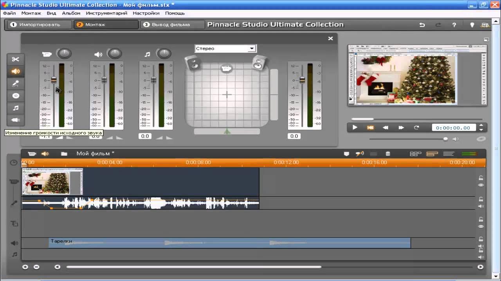The width and height of the screenshot is (501, 281).
Task: Go to beginning of movie
Action: (370, 128)
